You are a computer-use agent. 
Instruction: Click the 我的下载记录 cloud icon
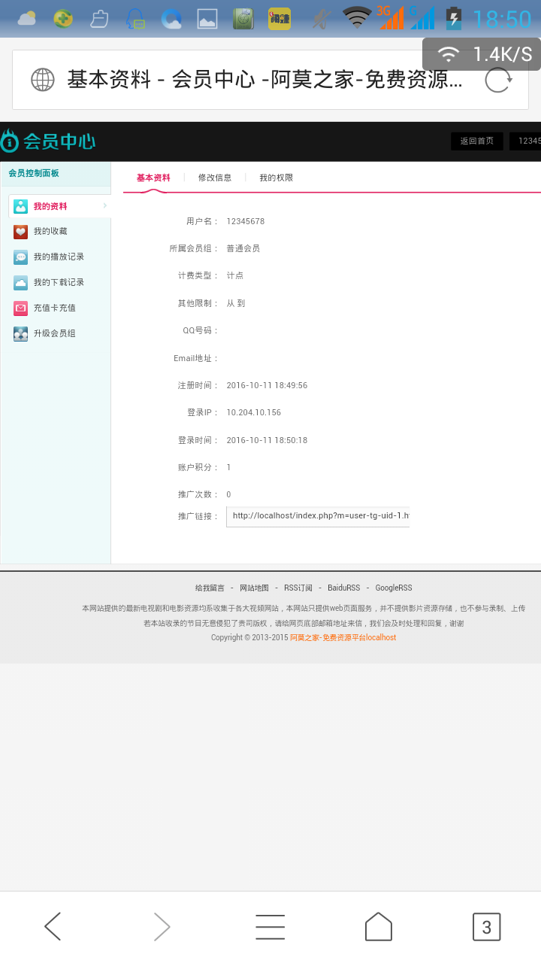tap(20, 283)
